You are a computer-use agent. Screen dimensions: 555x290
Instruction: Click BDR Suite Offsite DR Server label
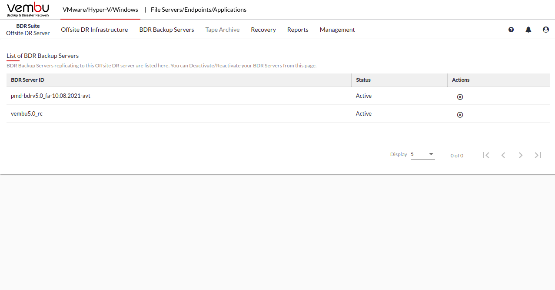[x=28, y=30]
